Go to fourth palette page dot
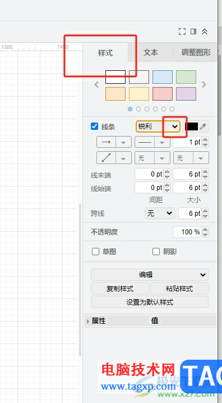 155,109
